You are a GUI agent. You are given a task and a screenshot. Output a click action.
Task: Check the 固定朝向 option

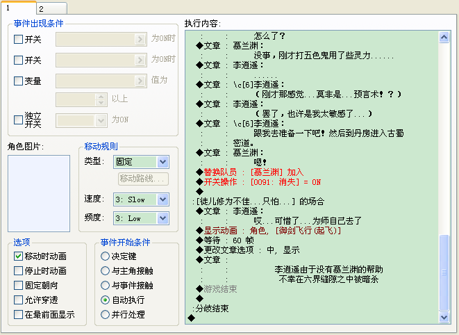(x=18, y=285)
